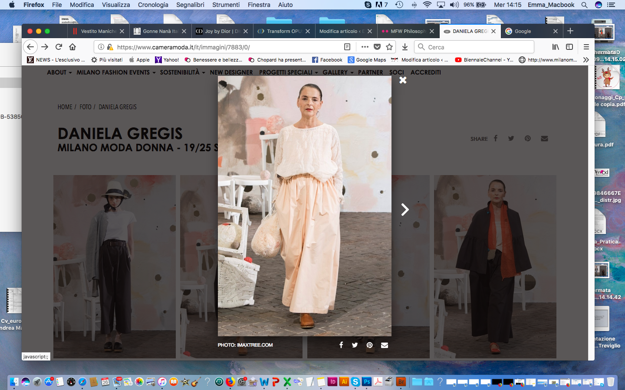Close the enlarged photo lightbox
Screen dimensions: 625x390
(x=403, y=80)
